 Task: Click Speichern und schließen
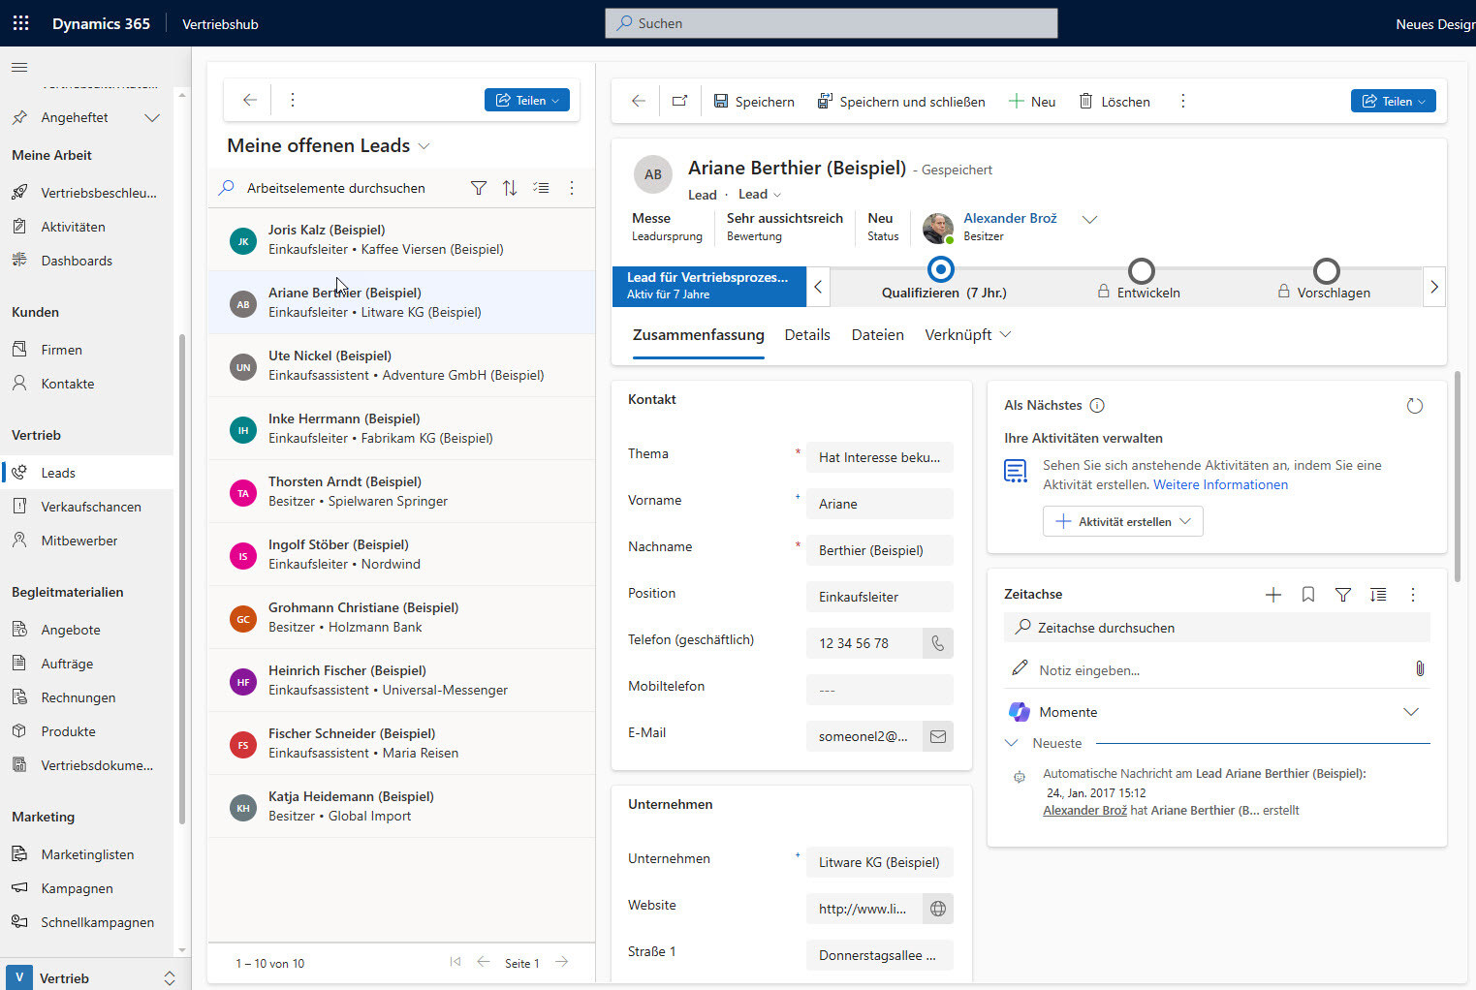901,101
